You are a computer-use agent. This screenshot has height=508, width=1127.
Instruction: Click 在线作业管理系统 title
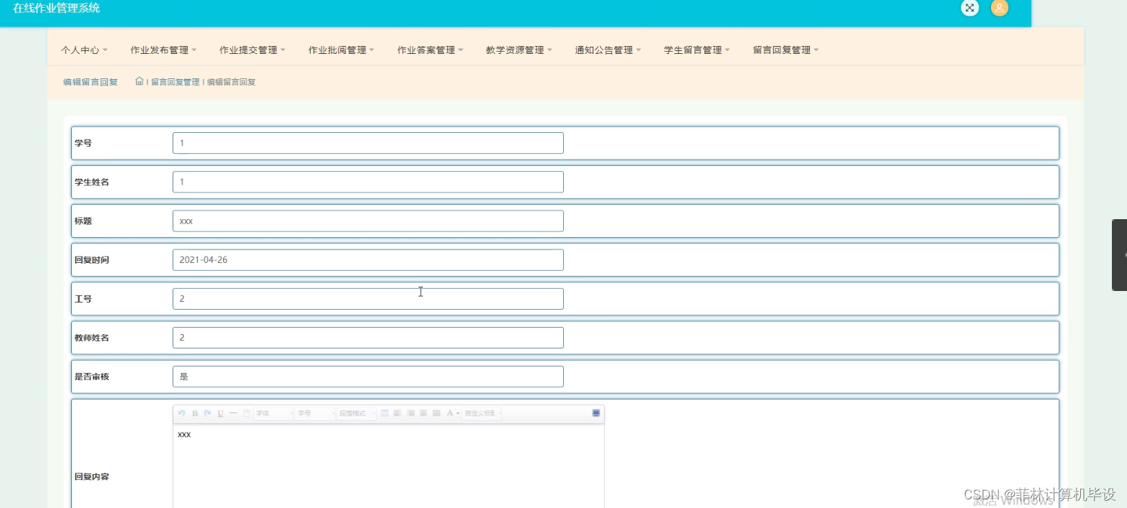pyautogui.click(x=57, y=9)
